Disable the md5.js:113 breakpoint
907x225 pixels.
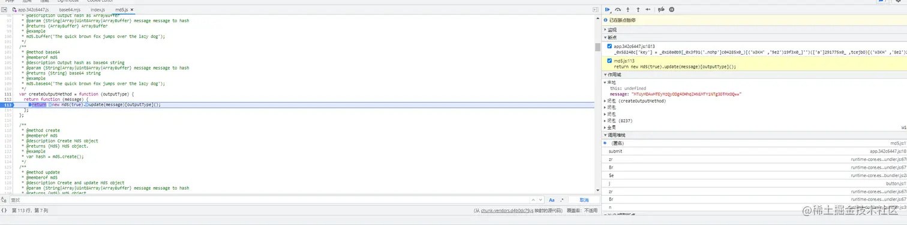(610, 61)
